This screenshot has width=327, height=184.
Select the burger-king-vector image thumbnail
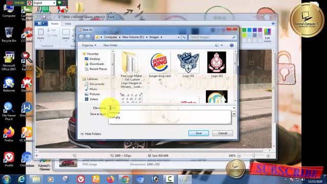[160, 62]
